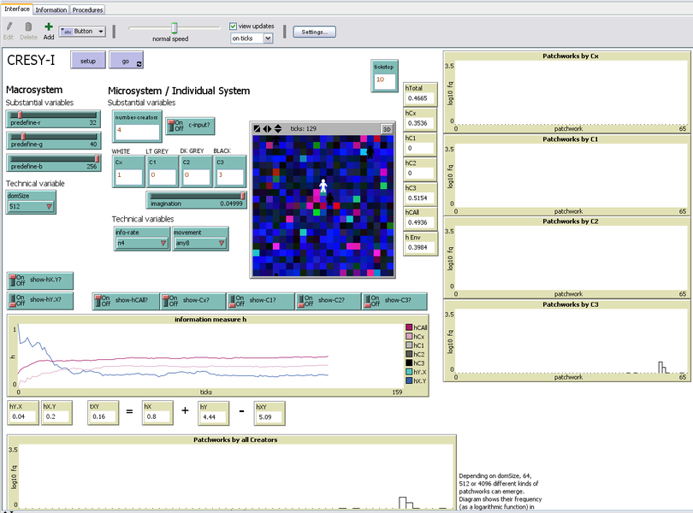The height and width of the screenshot is (513, 693).
Task: Toggle the show-hY.X? switch
Action: [x=40, y=300]
